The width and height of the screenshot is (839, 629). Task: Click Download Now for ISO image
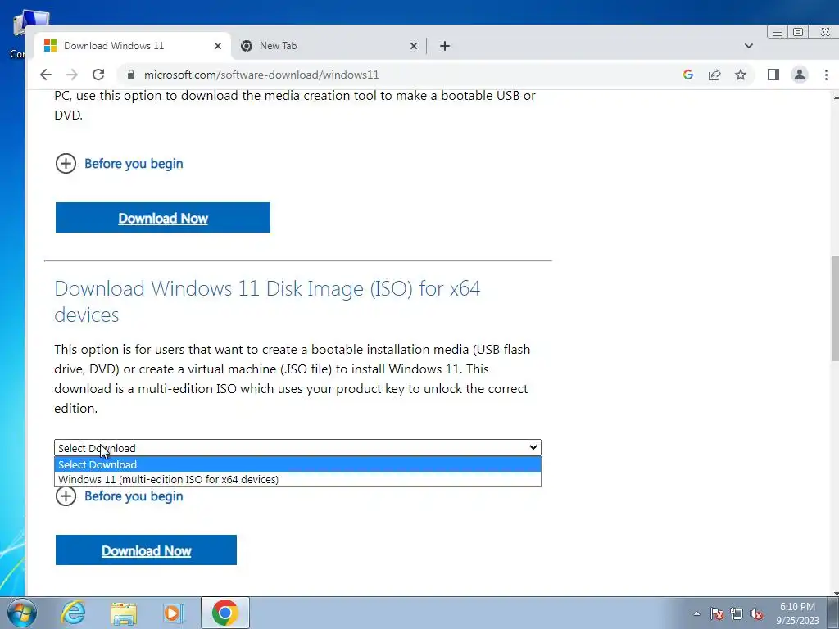point(146,550)
